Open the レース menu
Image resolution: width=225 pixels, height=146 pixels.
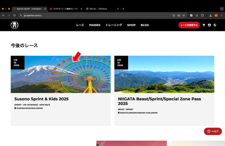click(x=80, y=25)
